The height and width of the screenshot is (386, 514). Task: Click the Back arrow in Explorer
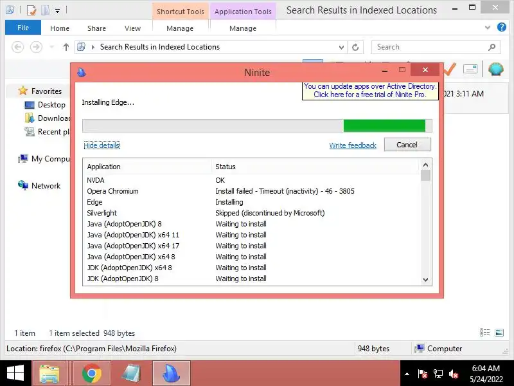pos(18,47)
